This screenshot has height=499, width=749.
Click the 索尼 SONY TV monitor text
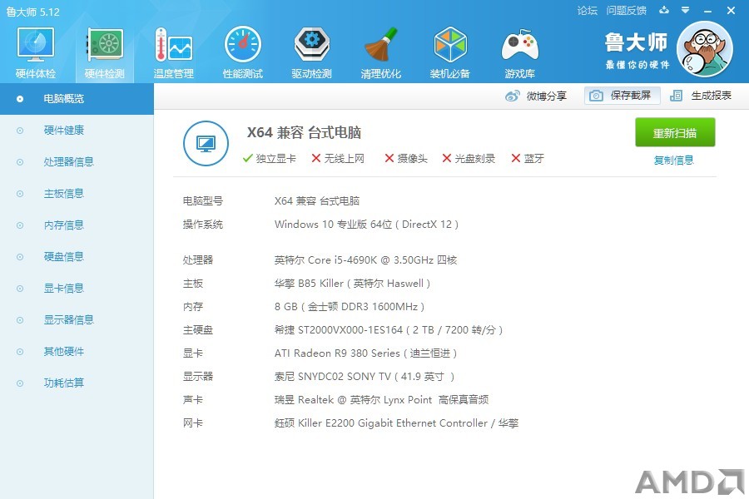click(364, 377)
